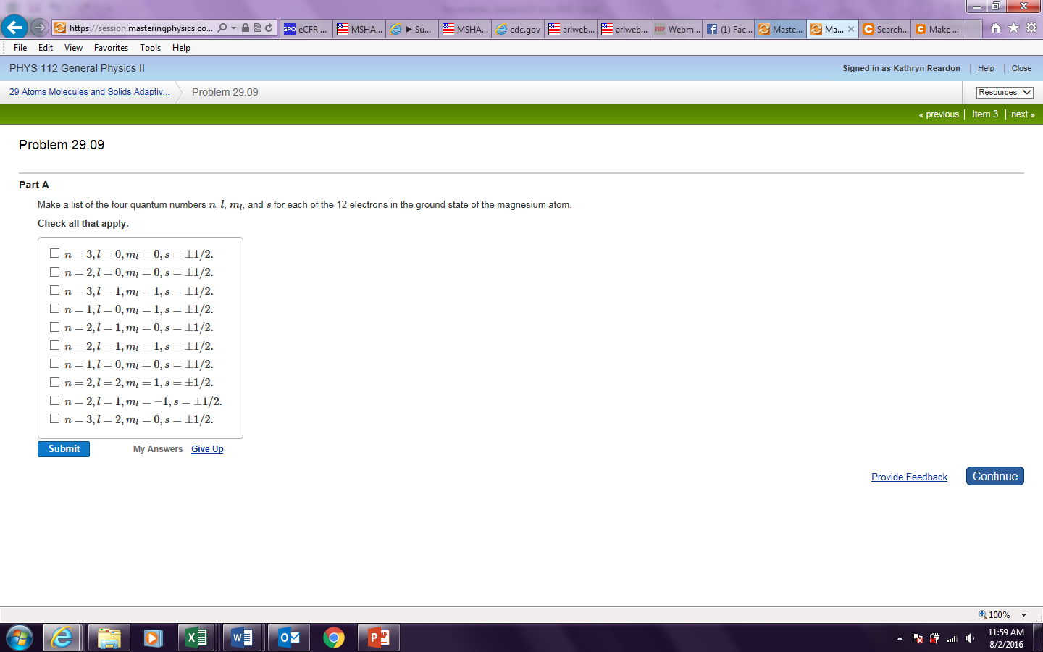
Task: Open Excel from the taskbar
Action: coord(197,638)
